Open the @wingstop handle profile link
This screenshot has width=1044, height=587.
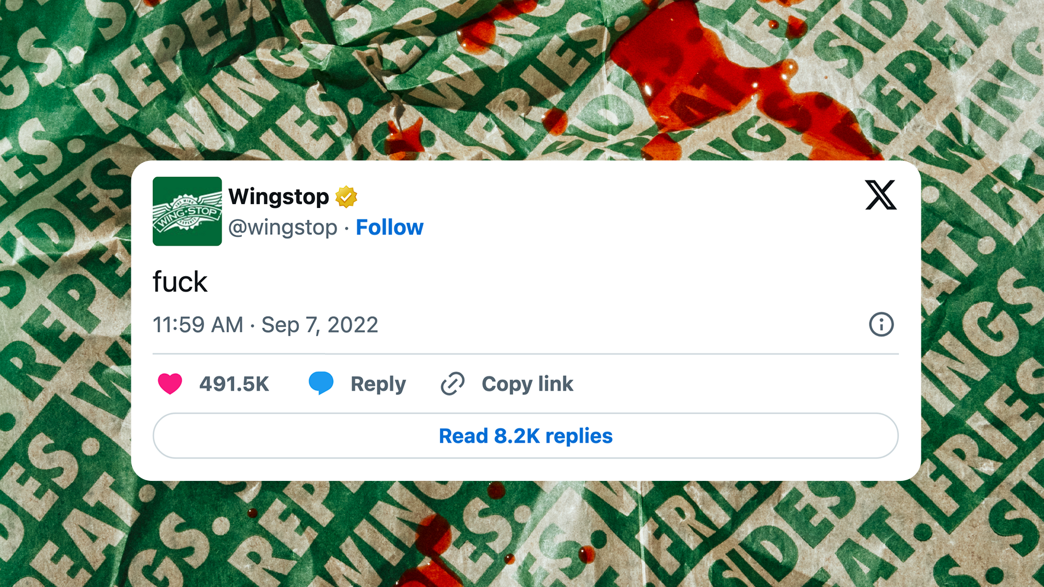[x=282, y=228]
